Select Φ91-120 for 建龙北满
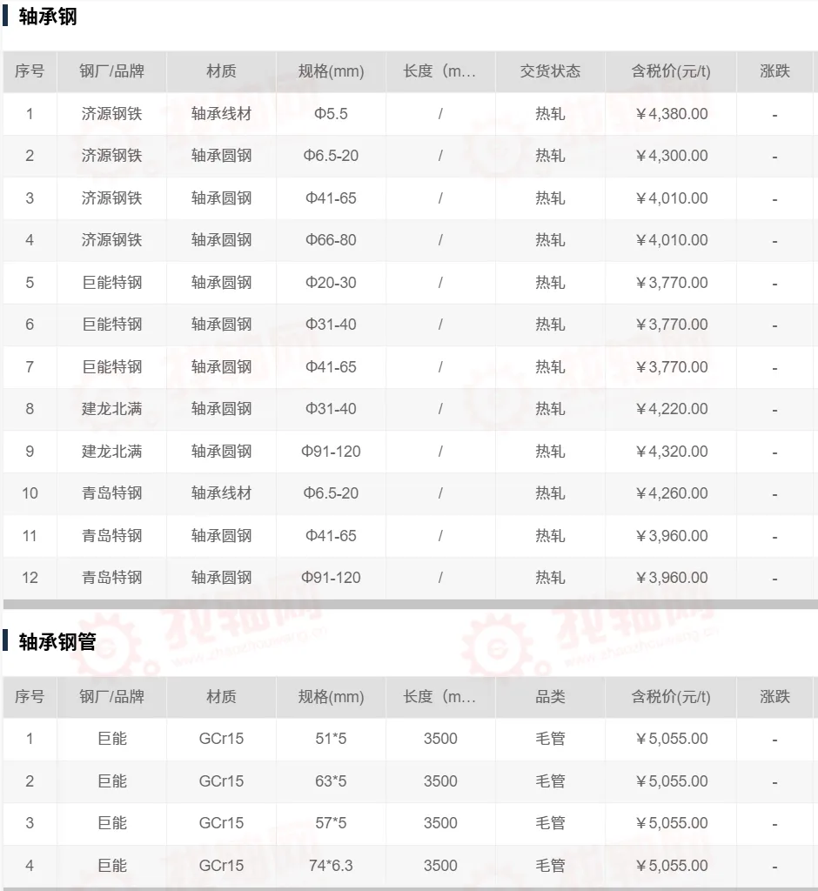This screenshot has width=818, height=891. (331, 452)
